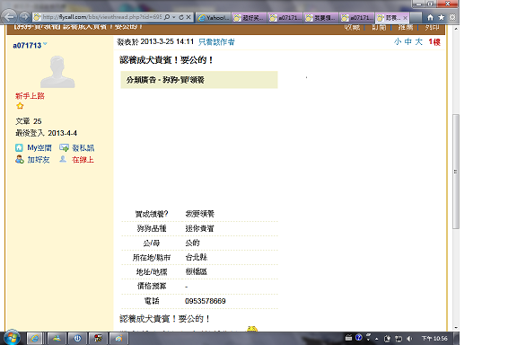Click the My空間 house icon

[x=20, y=147]
